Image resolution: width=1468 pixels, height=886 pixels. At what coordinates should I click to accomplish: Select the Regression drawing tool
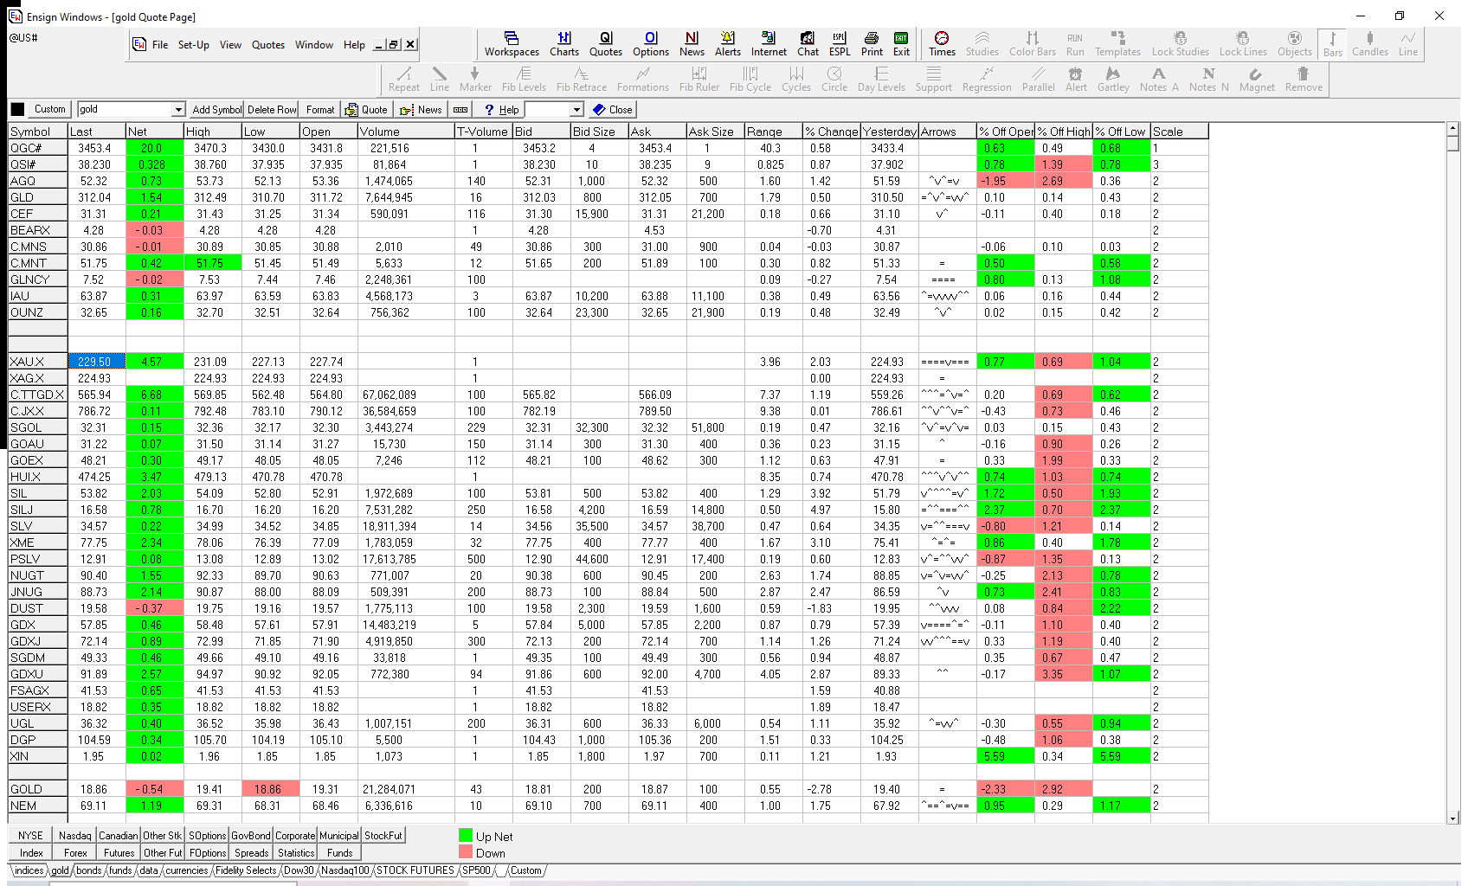click(x=987, y=80)
